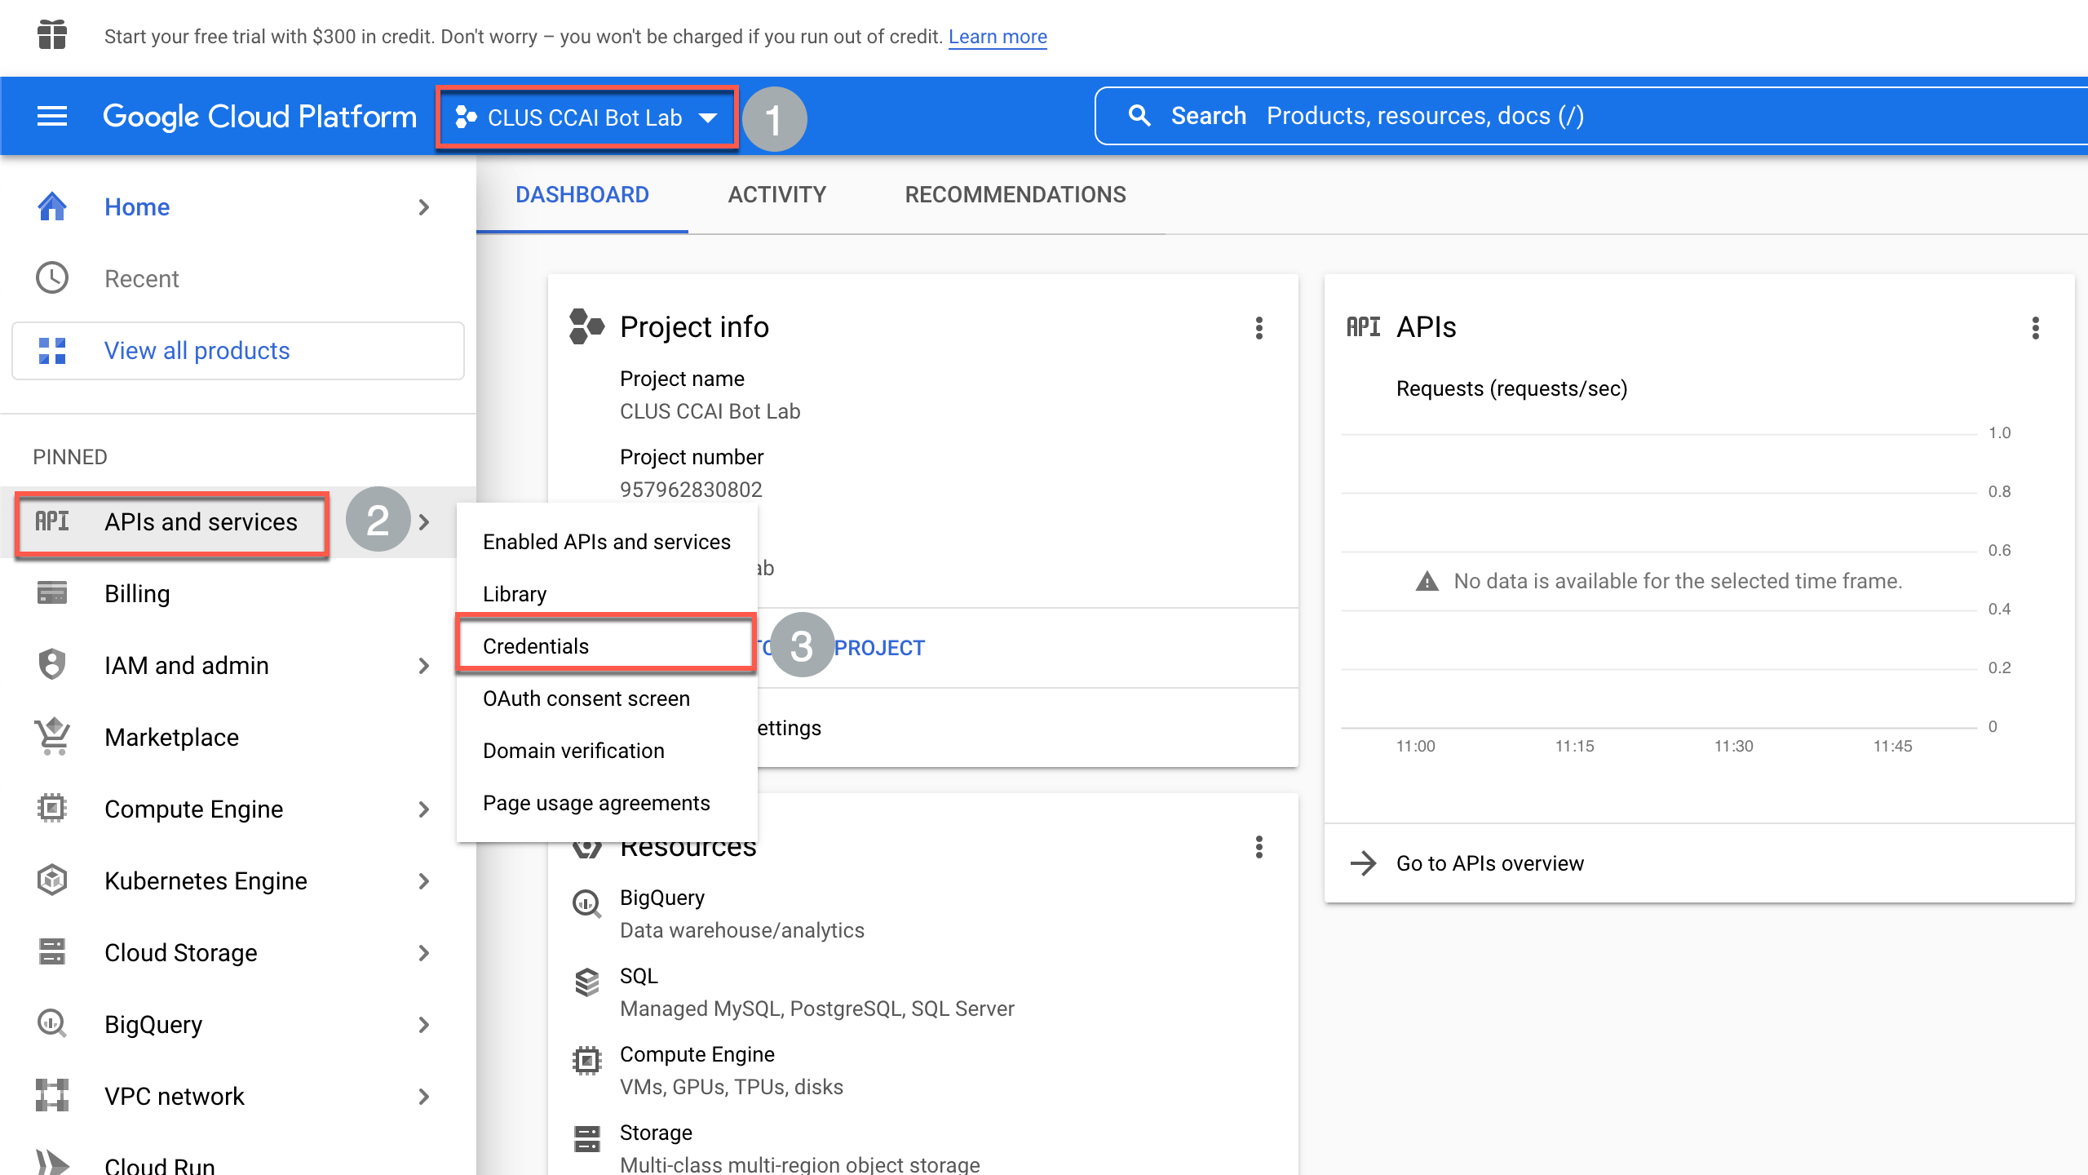Click the Billing card icon
2088x1175 pixels.
click(52, 593)
